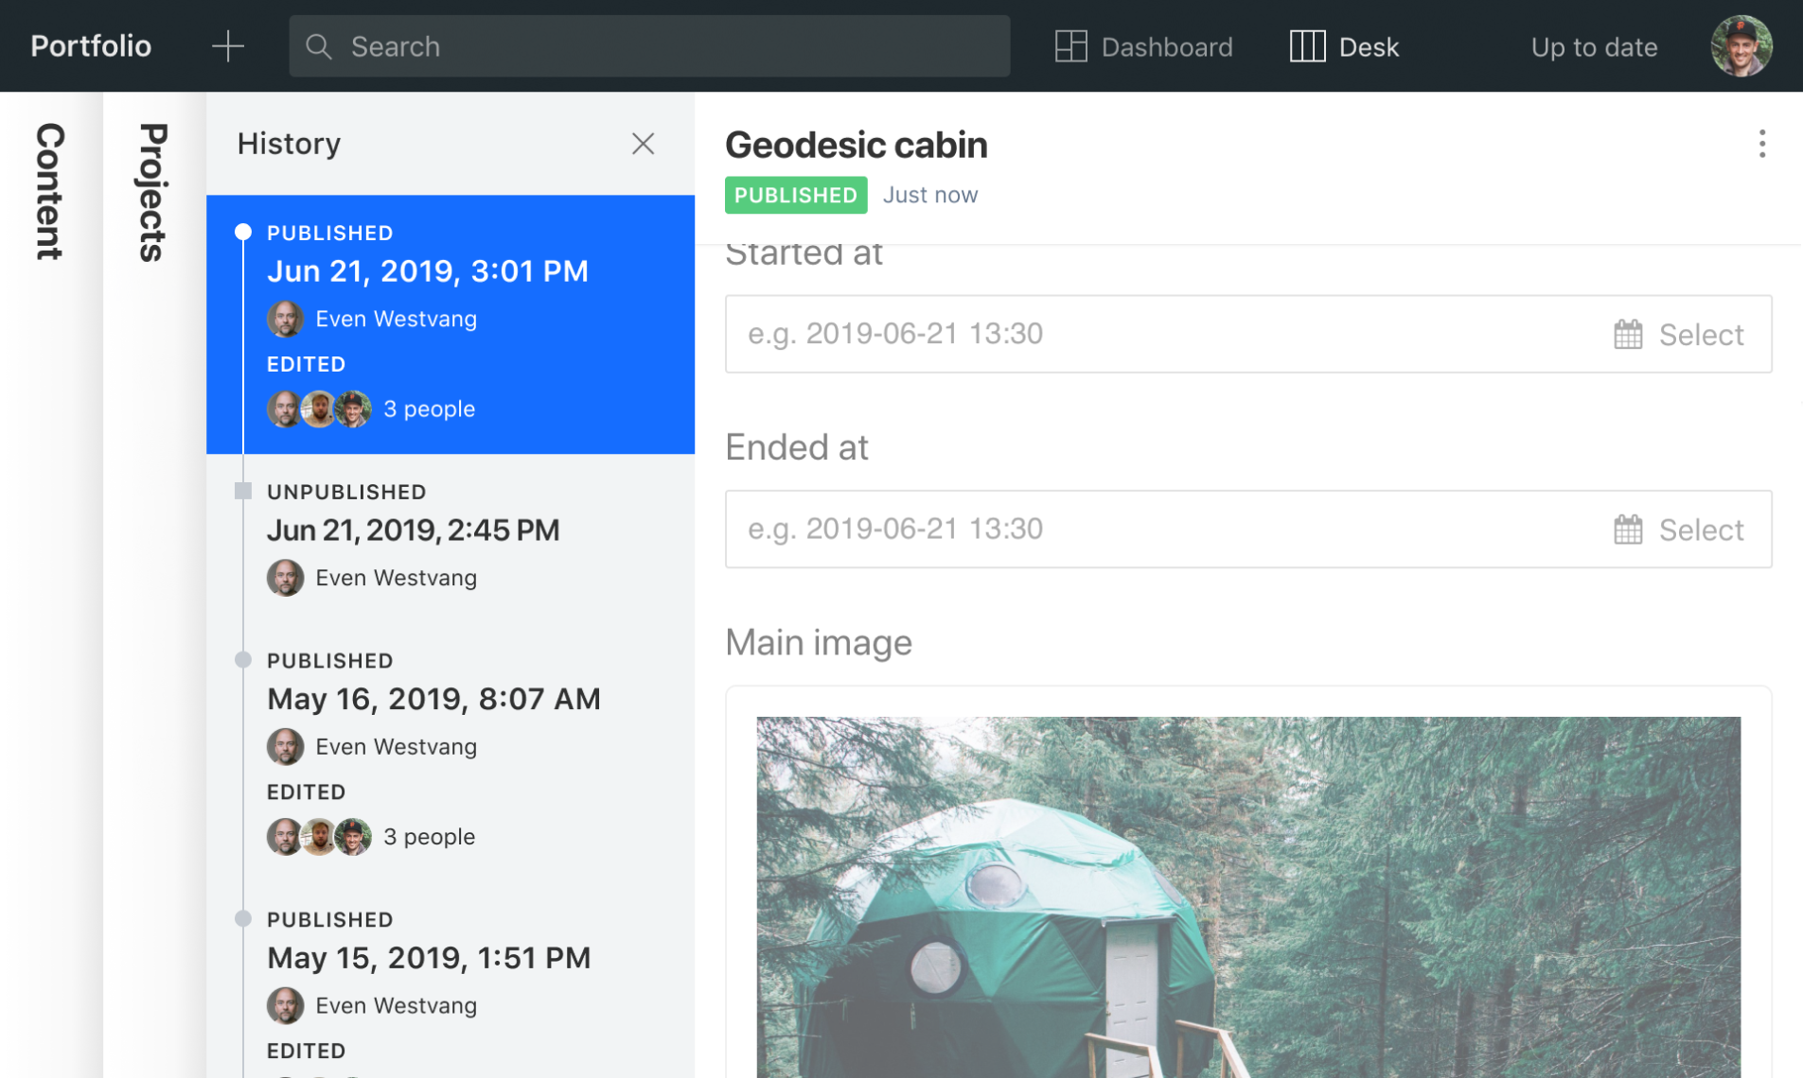Click Even Westvang name in May 16 revision
The width and height of the screenshot is (1803, 1078).
pyautogui.click(x=396, y=747)
